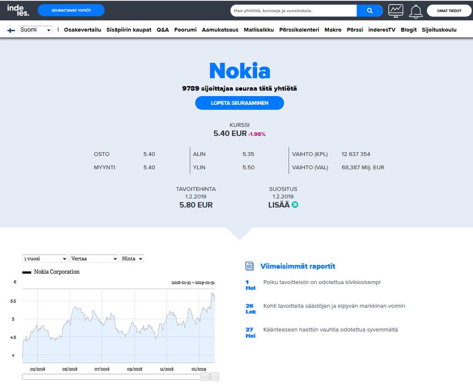Image resolution: width=473 pixels, height=388 pixels.
Task: Open the Aamukatsaus menu item
Action: [220, 30]
